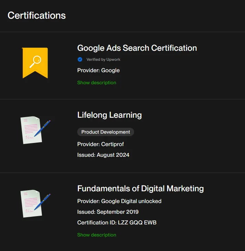Click the Issued: September 2019 text
This screenshot has width=245, height=251.
(108, 212)
